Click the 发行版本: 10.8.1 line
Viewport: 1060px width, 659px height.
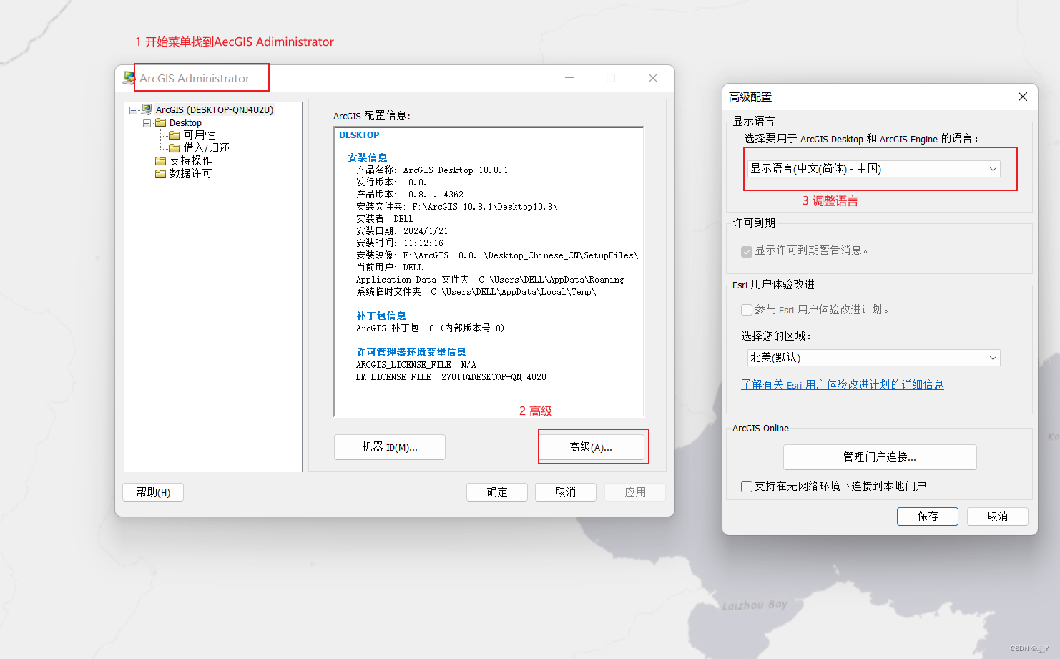pos(395,182)
